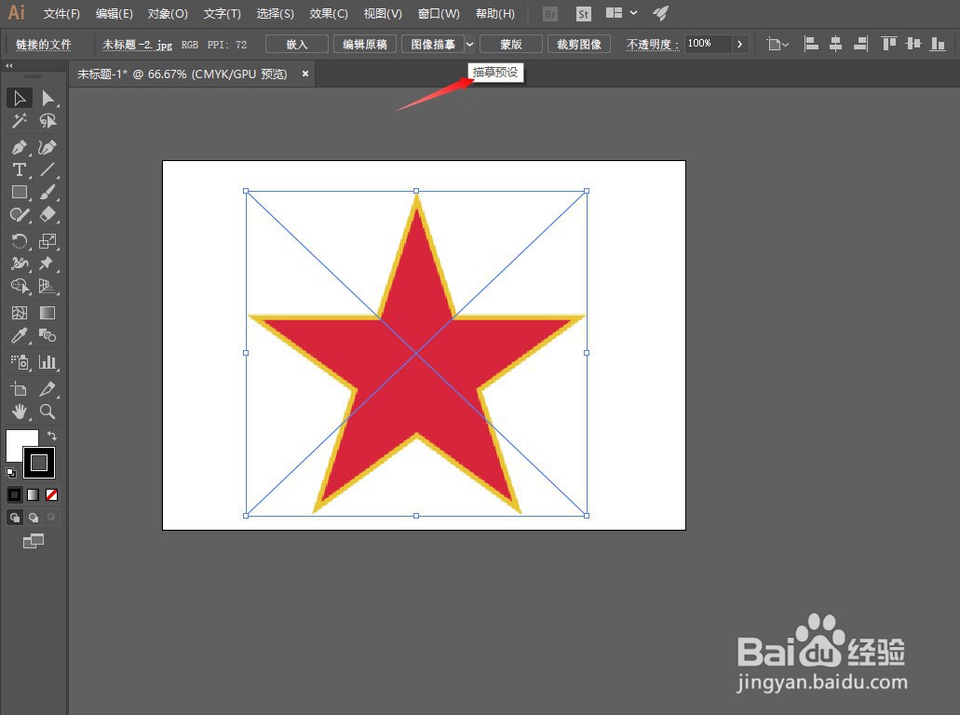Click the 嵌入 button
Screen dimensions: 960x715
coord(296,44)
